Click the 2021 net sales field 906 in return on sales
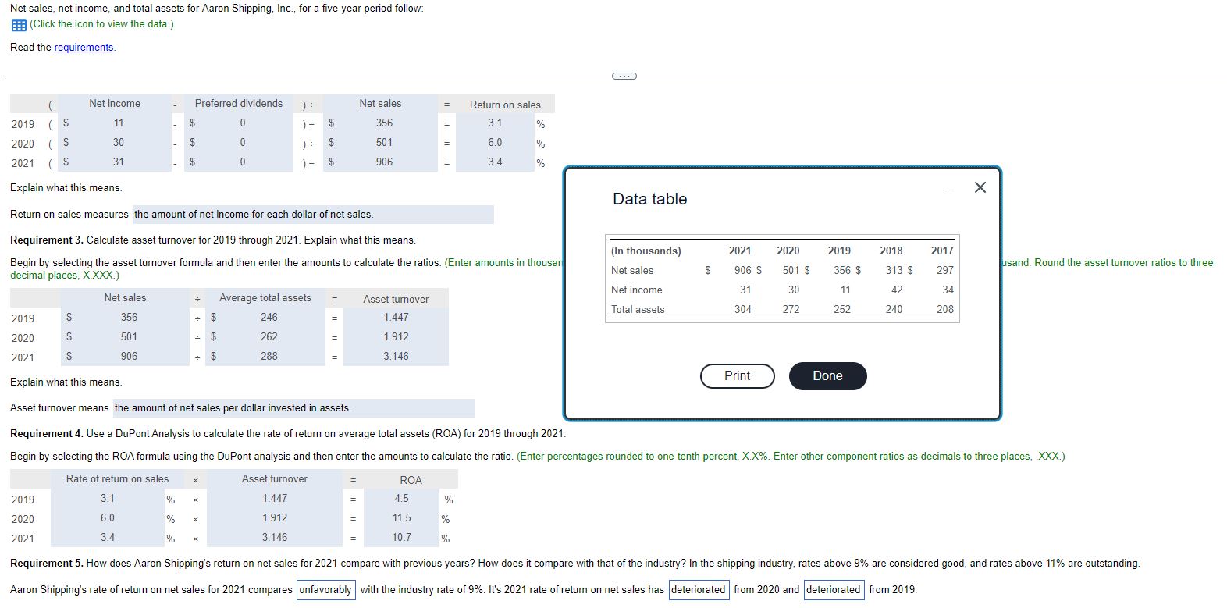This screenshot has height=608, width=1227. tap(384, 162)
